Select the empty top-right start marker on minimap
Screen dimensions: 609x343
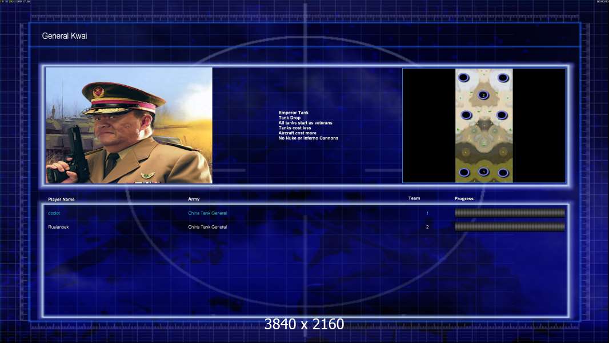(503, 78)
